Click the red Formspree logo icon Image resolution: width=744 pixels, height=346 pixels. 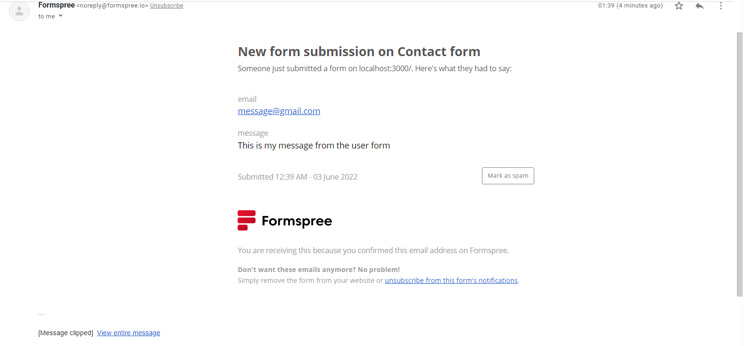coord(247,220)
